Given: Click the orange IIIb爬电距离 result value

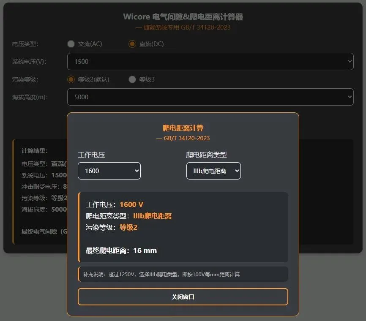Looking at the screenshot, I should pyautogui.click(x=153, y=216).
